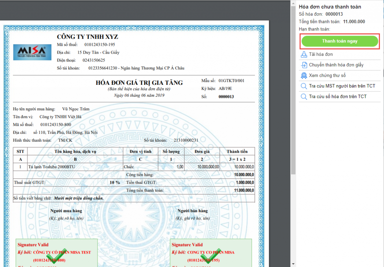
Task: Click green checkmark on MISA TEST signature
Action: click(x=56, y=256)
